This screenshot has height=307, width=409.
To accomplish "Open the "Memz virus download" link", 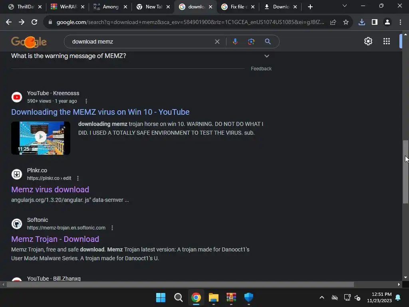I will tap(50, 189).
